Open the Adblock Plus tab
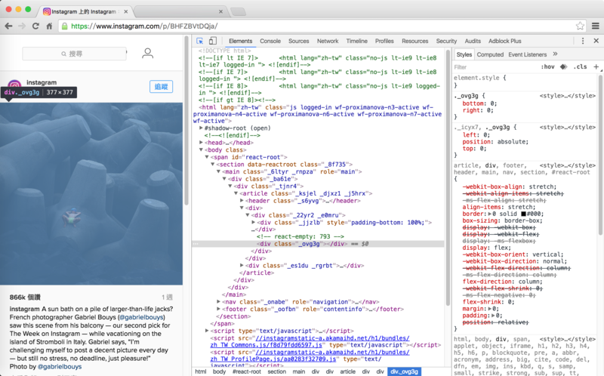 [x=504, y=41]
